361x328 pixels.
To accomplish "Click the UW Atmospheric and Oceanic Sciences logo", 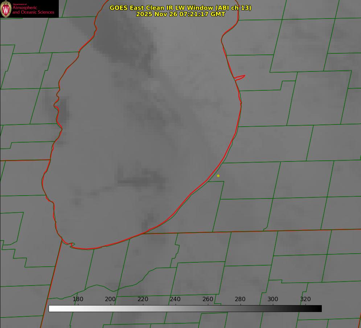I will (x=29, y=9).
